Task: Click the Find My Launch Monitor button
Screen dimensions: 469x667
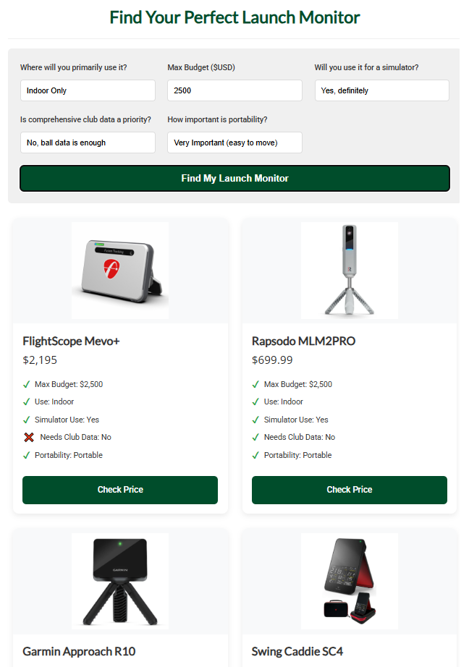Action: click(234, 178)
